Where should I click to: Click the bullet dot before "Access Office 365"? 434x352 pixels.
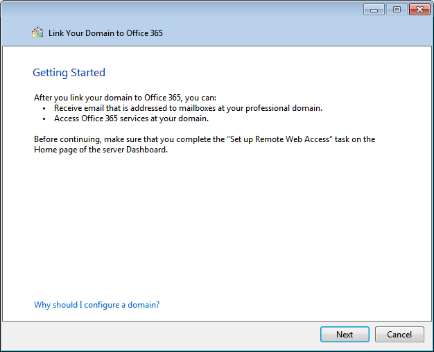pyautogui.click(x=44, y=119)
